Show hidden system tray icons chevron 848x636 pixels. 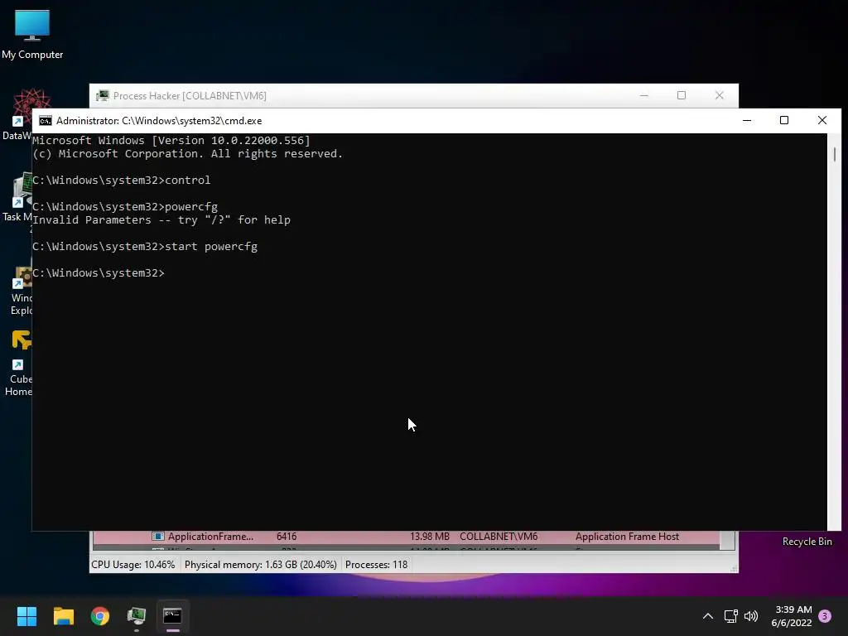tap(707, 616)
